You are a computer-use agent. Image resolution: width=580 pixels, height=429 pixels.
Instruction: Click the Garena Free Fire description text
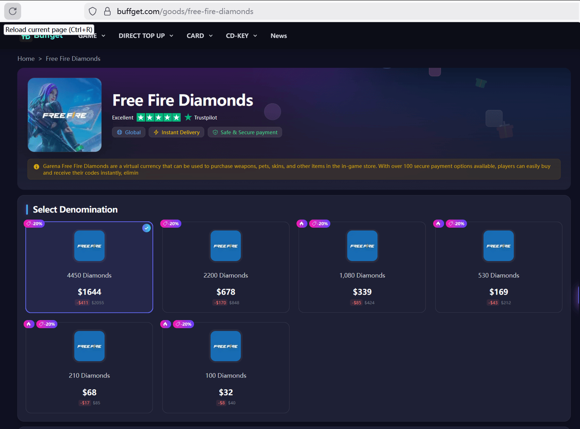click(297, 169)
